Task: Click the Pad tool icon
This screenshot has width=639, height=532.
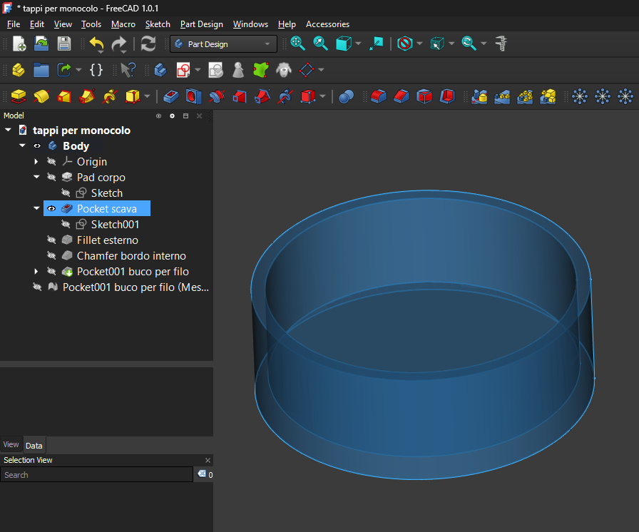Action: 19,96
